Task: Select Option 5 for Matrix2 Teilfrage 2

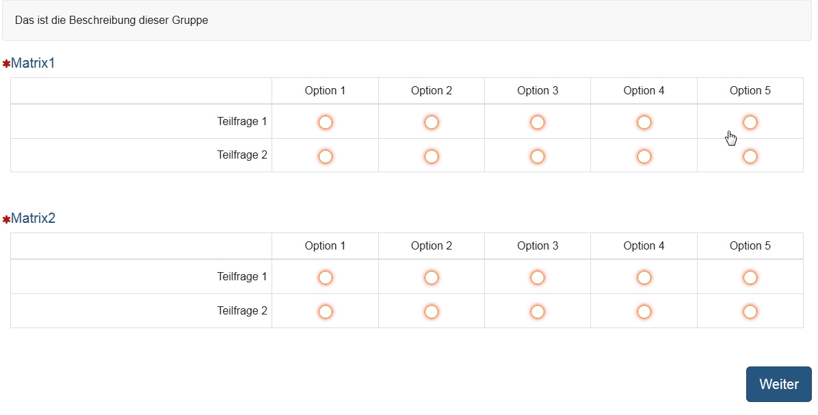Action: click(x=750, y=312)
